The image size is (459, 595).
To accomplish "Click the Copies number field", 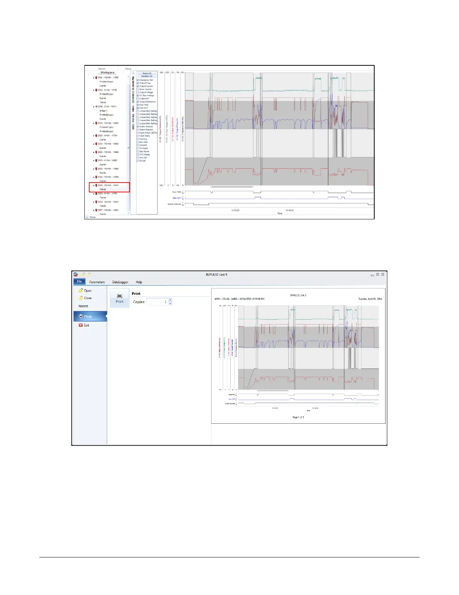I will point(157,302).
